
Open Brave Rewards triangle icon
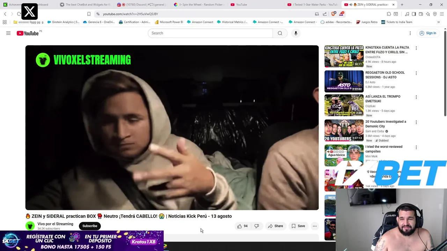pyautogui.click(x=342, y=14)
